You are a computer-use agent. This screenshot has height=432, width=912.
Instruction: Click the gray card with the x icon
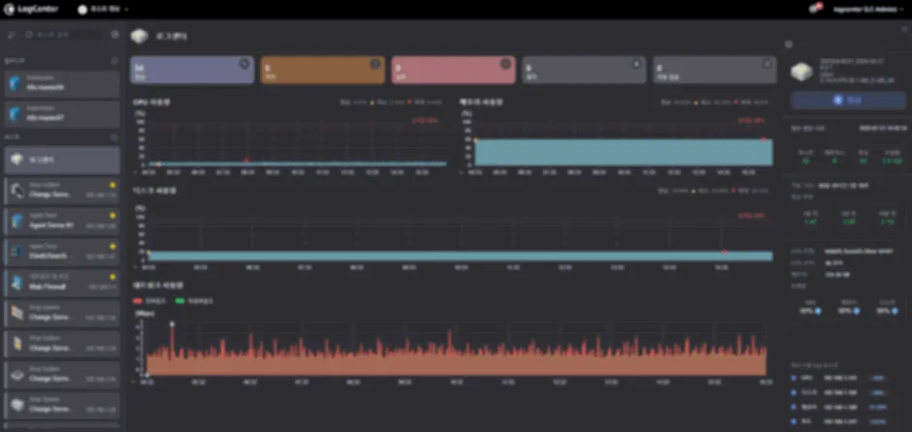584,70
